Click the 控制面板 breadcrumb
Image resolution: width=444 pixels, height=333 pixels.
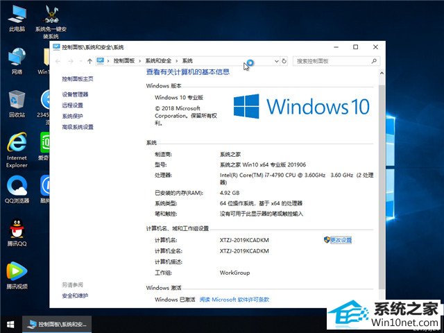point(123,61)
